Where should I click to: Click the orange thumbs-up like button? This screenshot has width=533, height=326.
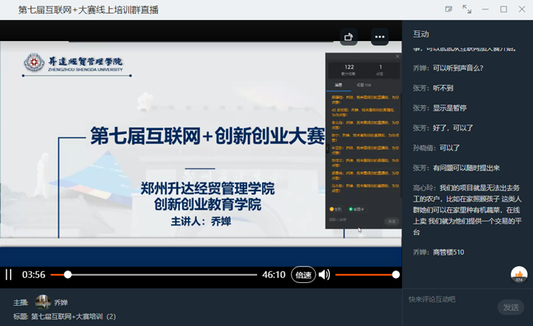[x=519, y=274]
